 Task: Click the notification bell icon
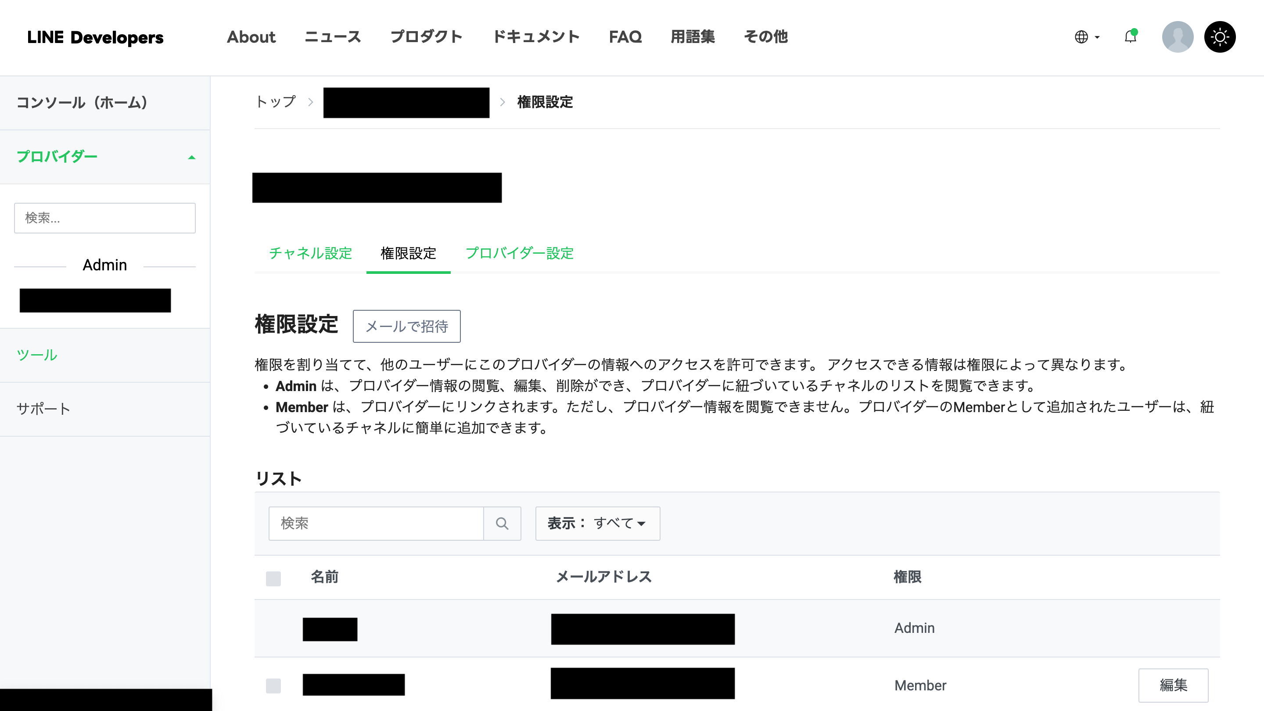point(1130,37)
